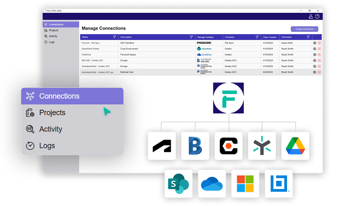Click the Date Created column header
The image size is (340, 206).
[x=269, y=37]
